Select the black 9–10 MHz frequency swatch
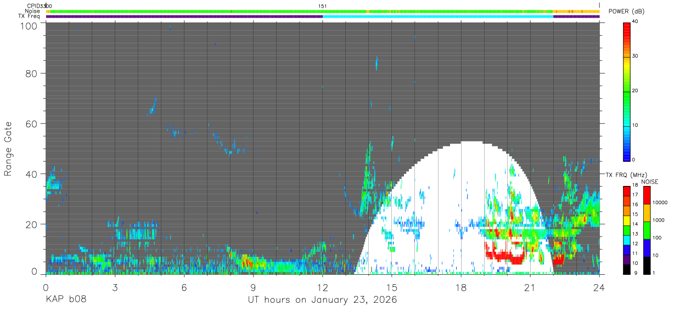 [626, 269]
